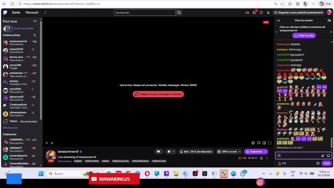Open Bits 29 % de réduction offer
The image size is (334, 188).
tap(196, 151)
